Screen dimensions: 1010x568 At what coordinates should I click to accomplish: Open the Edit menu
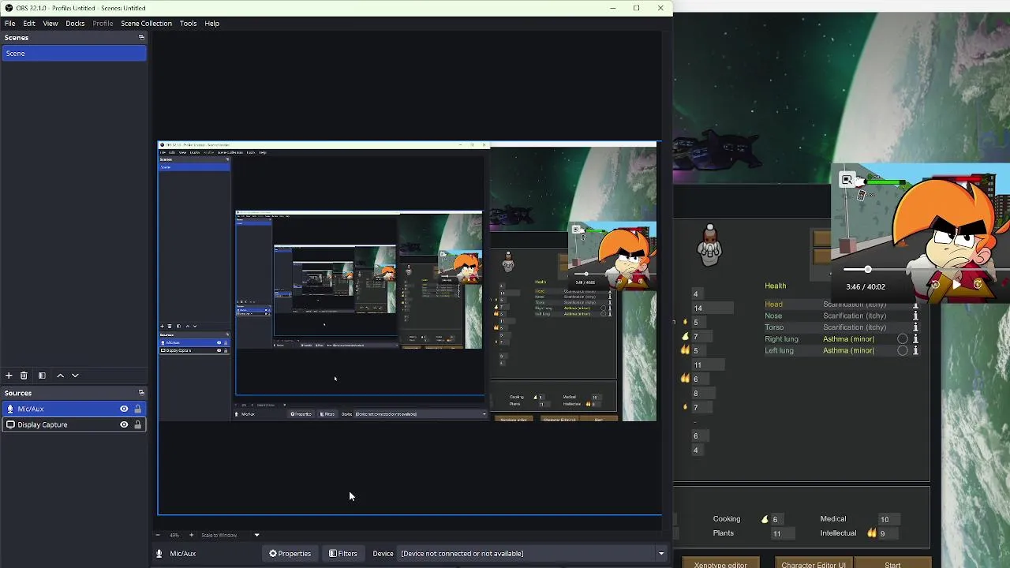click(x=29, y=23)
